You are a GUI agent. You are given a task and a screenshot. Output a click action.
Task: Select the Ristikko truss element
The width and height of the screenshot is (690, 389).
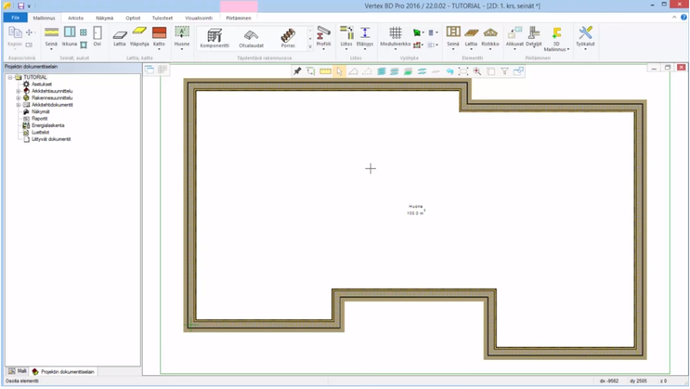(x=490, y=36)
